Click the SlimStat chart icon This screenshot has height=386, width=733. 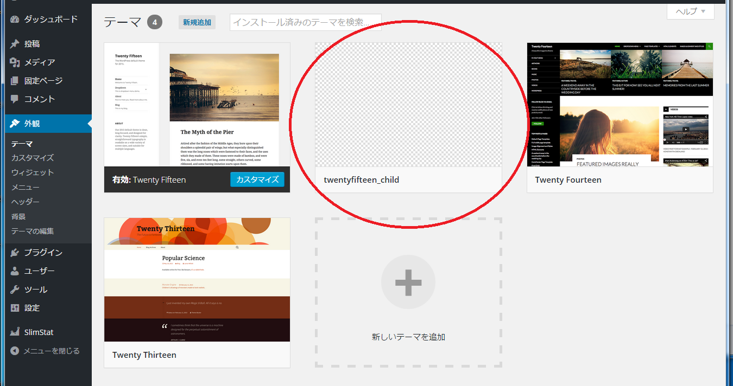(x=15, y=332)
